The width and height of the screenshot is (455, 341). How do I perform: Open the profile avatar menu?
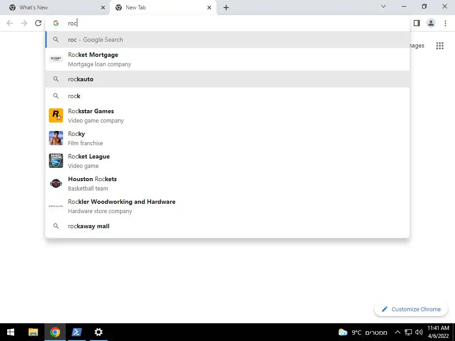coord(431,23)
